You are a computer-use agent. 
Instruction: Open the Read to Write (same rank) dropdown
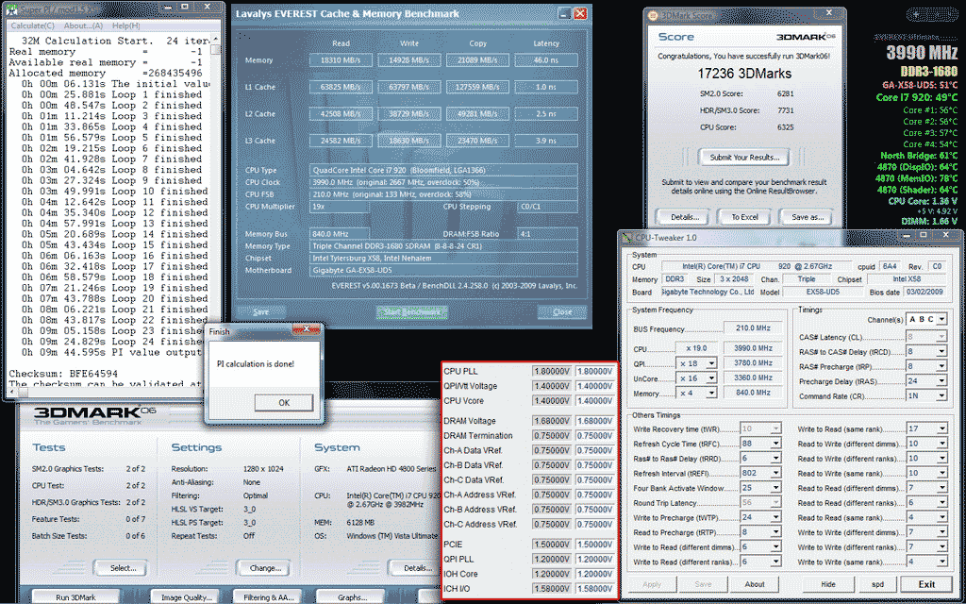[x=926, y=474]
